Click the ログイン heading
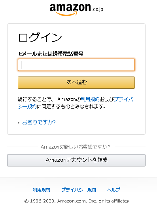This screenshot has height=214, width=157. (40, 37)
